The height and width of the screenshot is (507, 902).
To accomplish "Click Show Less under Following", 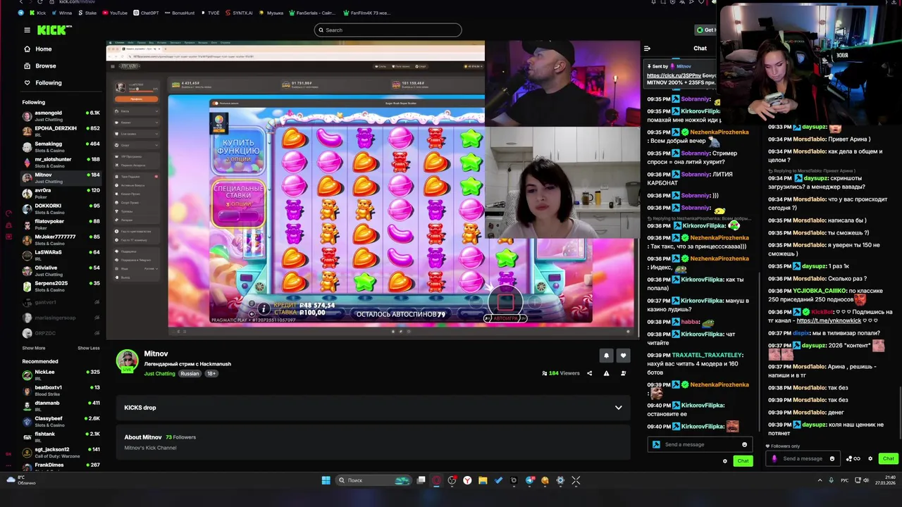I will pyautogui.click(x=88, y=348).
